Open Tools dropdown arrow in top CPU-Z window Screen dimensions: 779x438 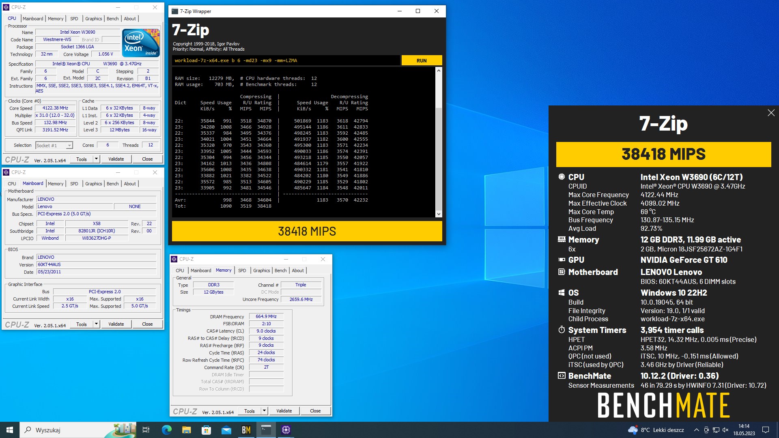tap(96, 159)
